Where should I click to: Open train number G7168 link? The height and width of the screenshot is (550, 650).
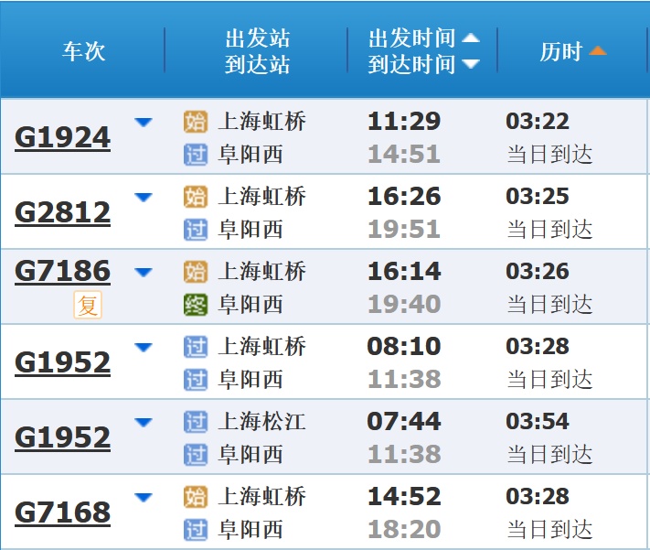(x=62, y=512)
